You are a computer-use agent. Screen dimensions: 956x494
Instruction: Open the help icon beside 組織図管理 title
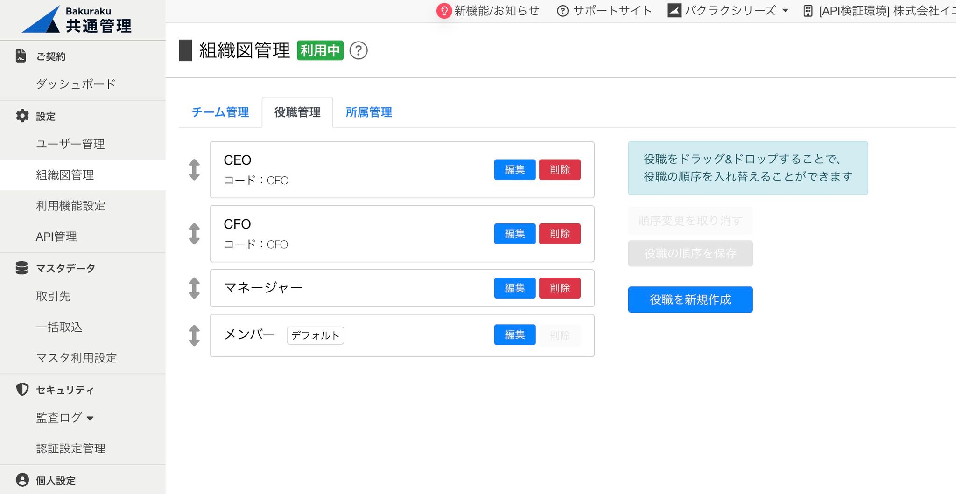(x=358, y=50)
